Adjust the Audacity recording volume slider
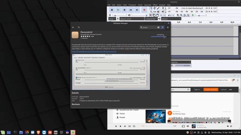241x135 pixels. pos(120,15)
